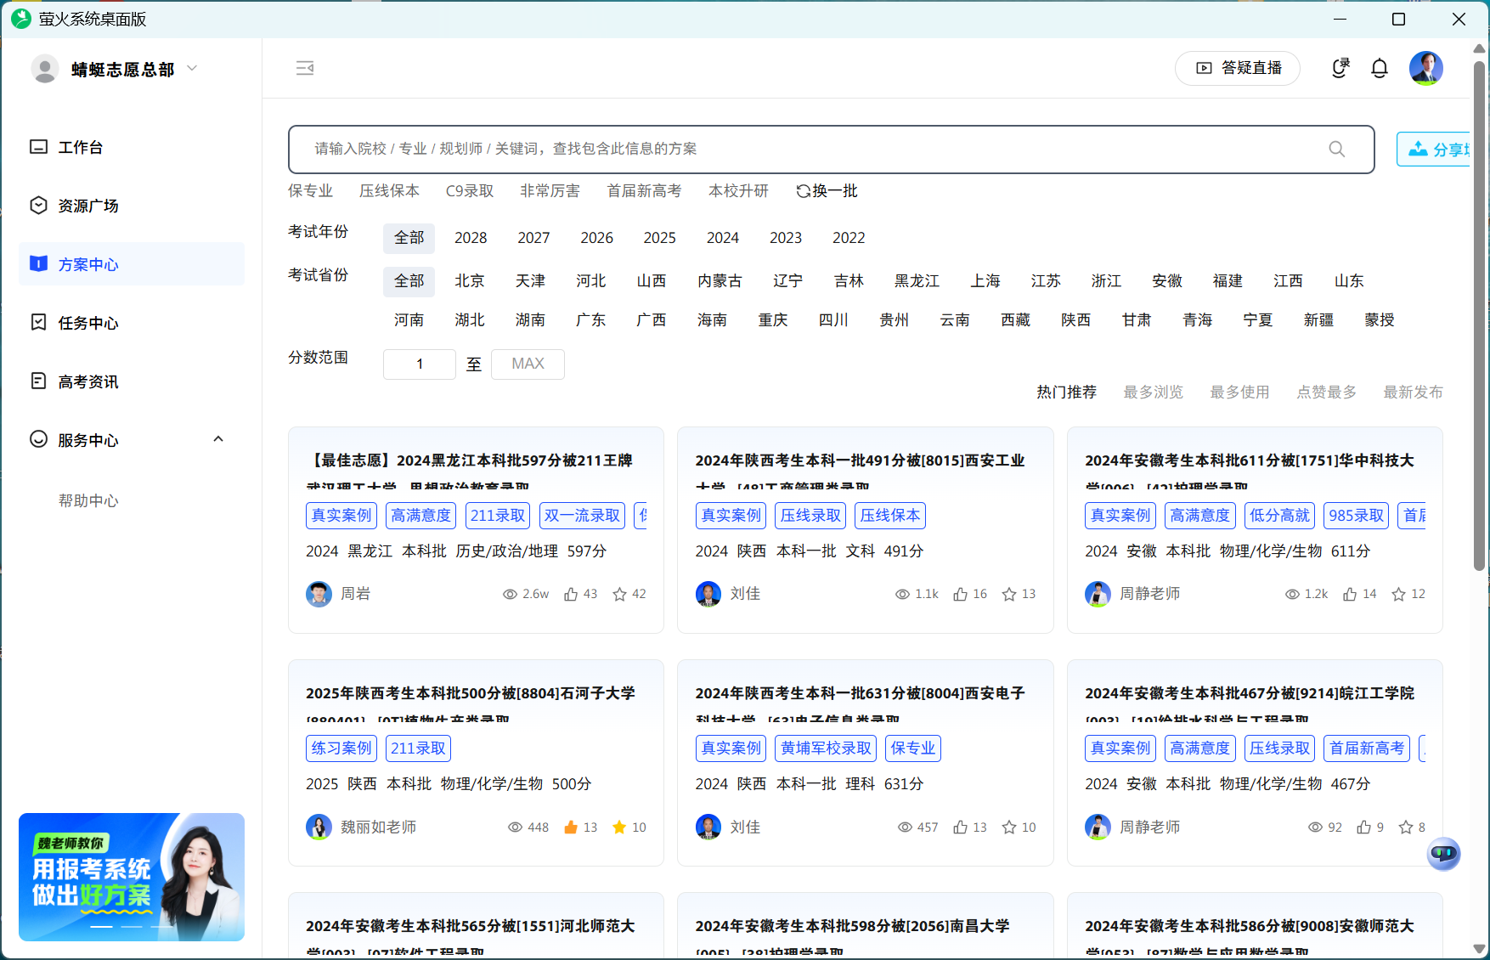Viewport: 1490px width, 960px height.
Task: Open the 高考资讯 news icon
Action: click(x=38, y=381)
